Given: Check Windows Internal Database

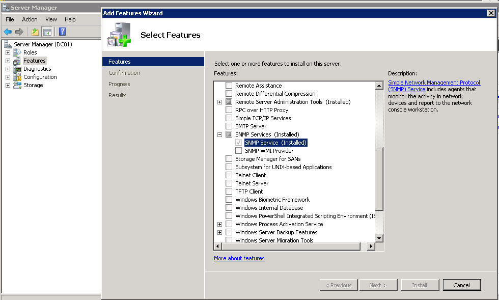Looking at the screenshot, I should point(229,208).
